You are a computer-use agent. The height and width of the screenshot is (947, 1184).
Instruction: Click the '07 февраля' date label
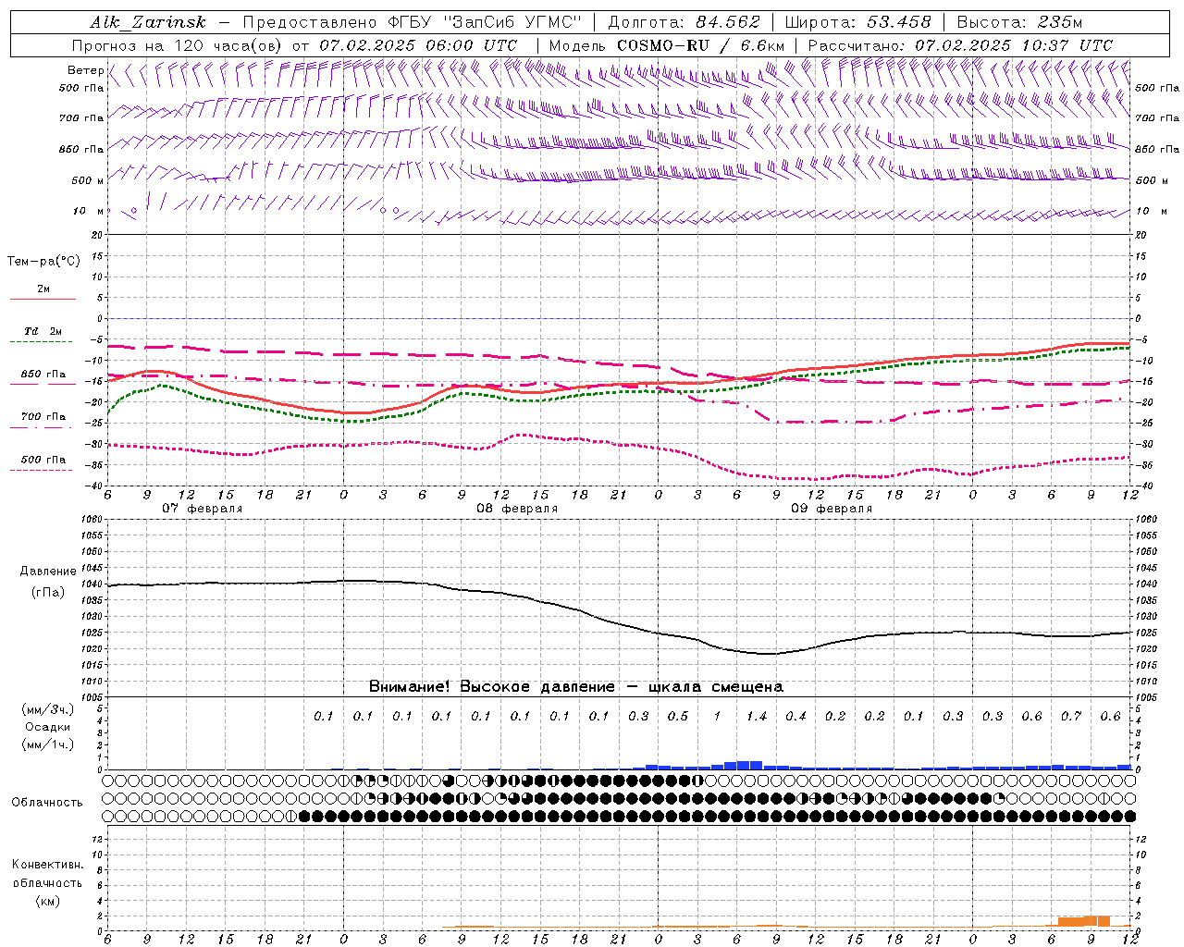203,509
